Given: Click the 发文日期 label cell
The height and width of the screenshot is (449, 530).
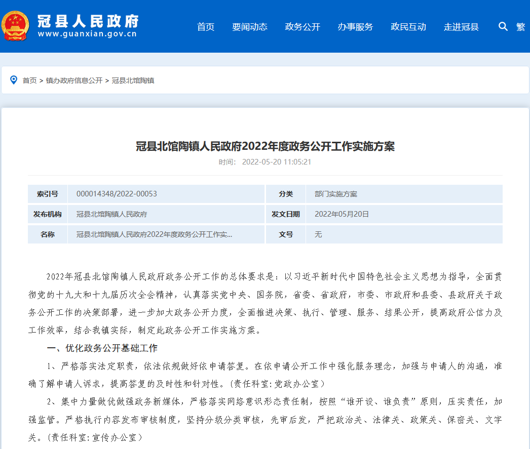Looking at the screenshot, I should 286,214.
